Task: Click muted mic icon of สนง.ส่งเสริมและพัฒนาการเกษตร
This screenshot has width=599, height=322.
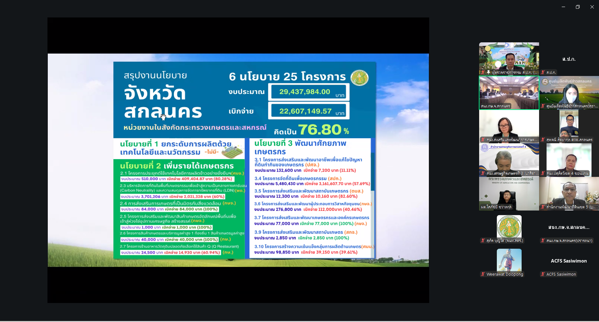Action: 483,140
